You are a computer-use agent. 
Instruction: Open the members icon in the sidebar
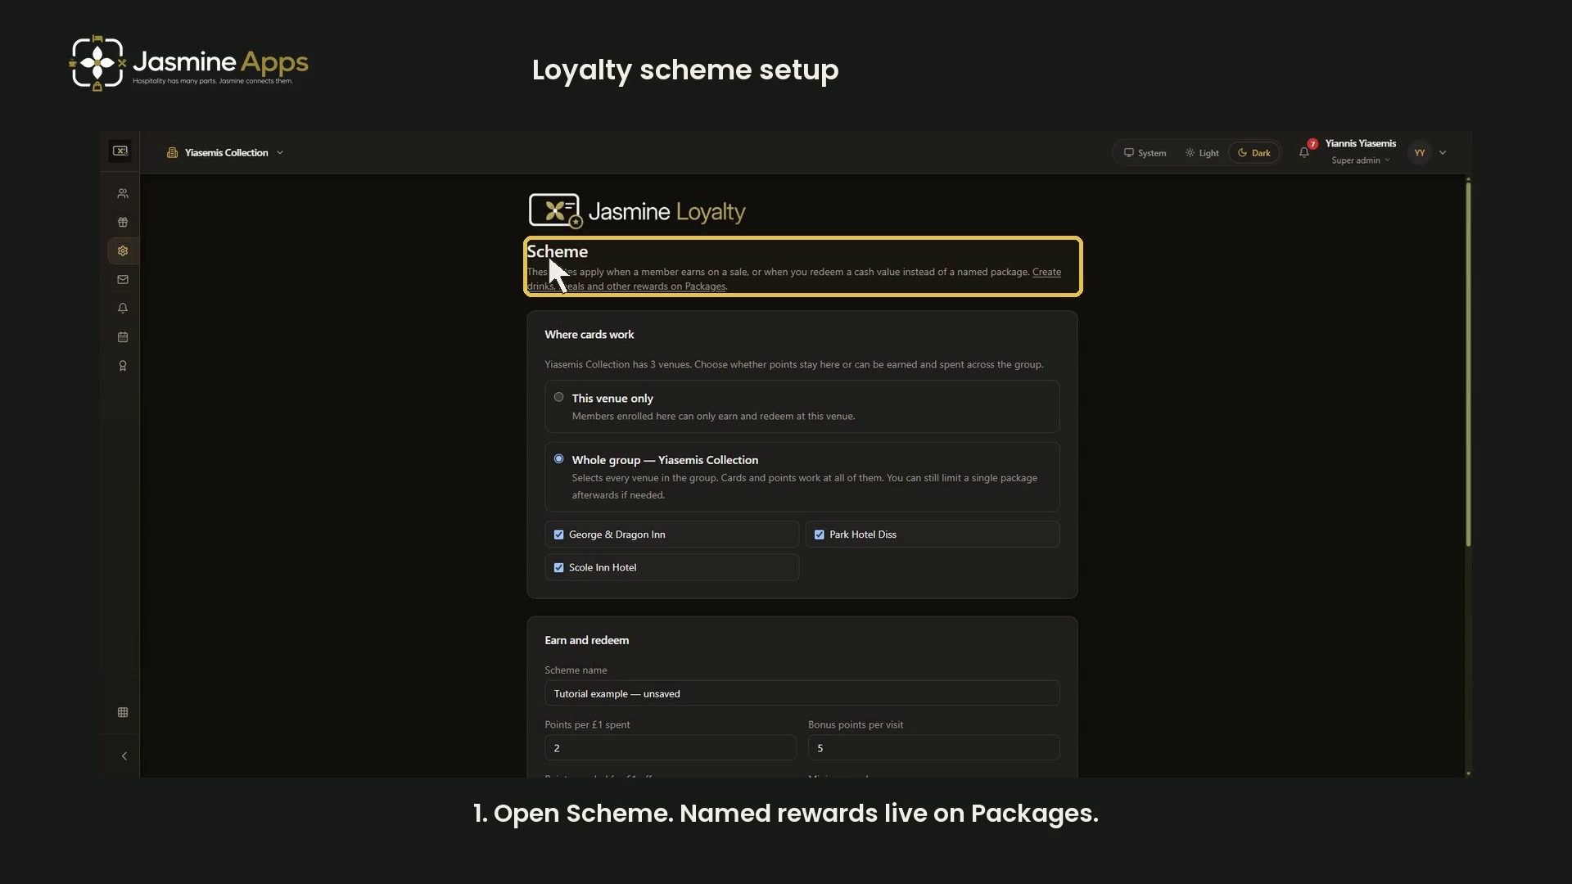(123, 194)
